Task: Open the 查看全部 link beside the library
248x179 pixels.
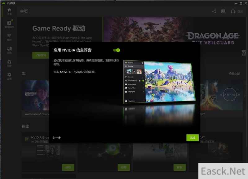Action: pyautogui.click(x=234, y=74)
